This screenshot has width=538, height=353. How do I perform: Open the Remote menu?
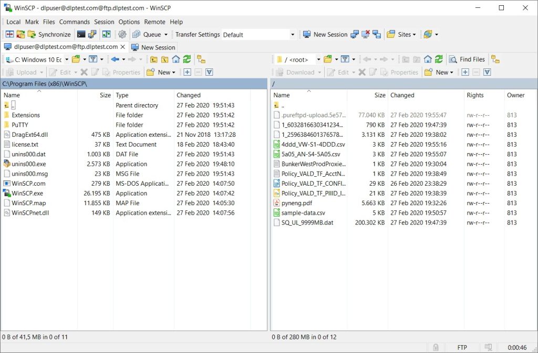154,22
